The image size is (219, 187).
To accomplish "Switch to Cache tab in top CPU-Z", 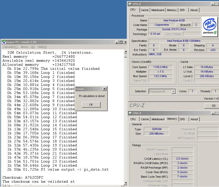I will point(145,10).
